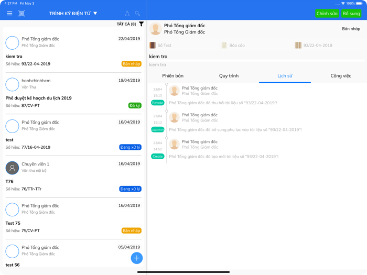Select the circle on hanhchinhhcm item
The image size is (367, 275).
click(12, 84)
